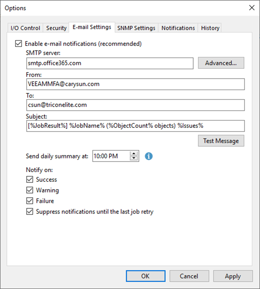Increase daily summary time with up arrow

point(134,154)
